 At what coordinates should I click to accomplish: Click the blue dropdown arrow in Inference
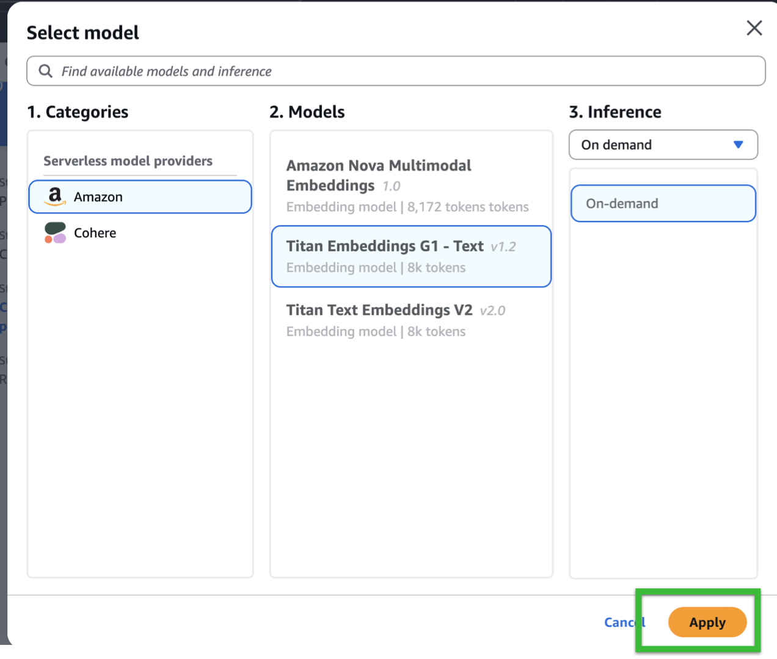coord(738,145)
